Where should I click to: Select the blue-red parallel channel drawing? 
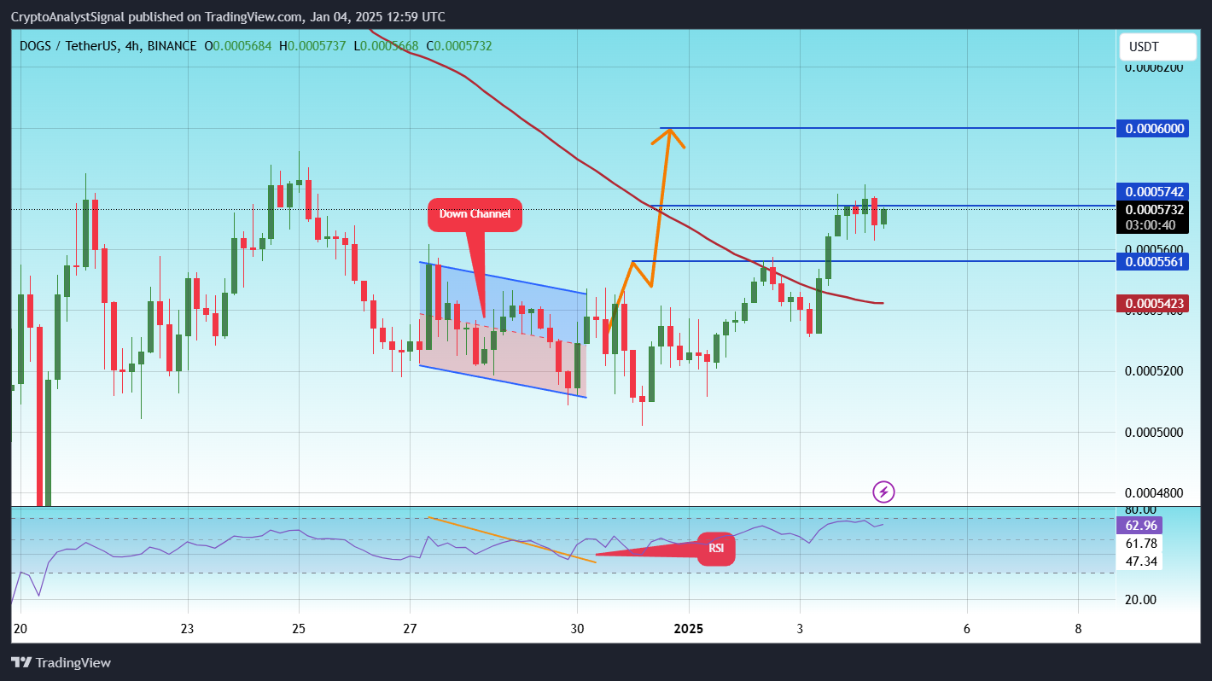tap(503, 329)
